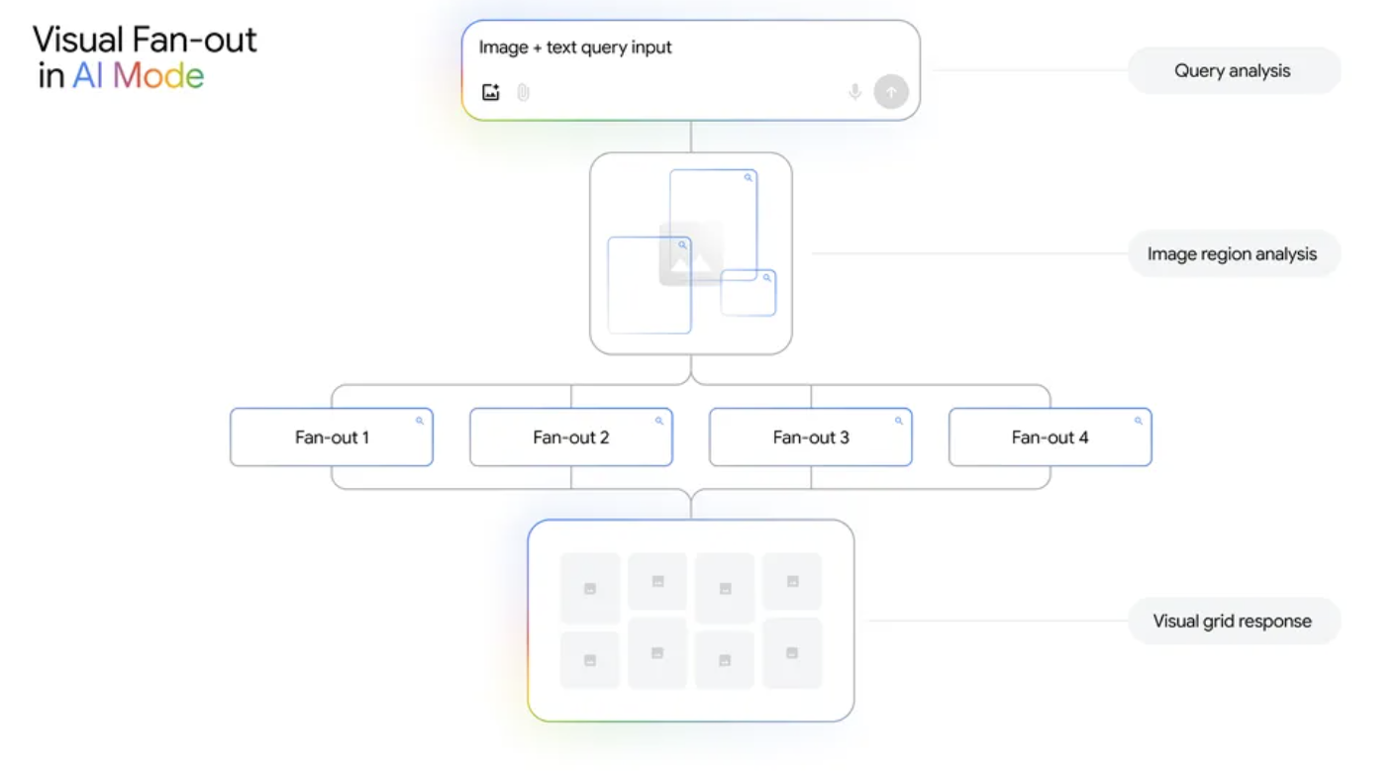Select the Query analysis label pill
Image resolution: width=1400 pixels, height=774 pixels.
tap(1234, 71)
